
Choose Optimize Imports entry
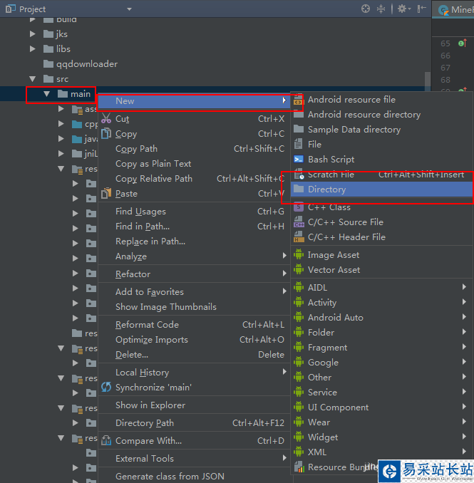pyautogui.click(x=194, y=340)
